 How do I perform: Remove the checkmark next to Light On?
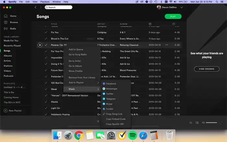pyautogui.click(x=46, y=108)
